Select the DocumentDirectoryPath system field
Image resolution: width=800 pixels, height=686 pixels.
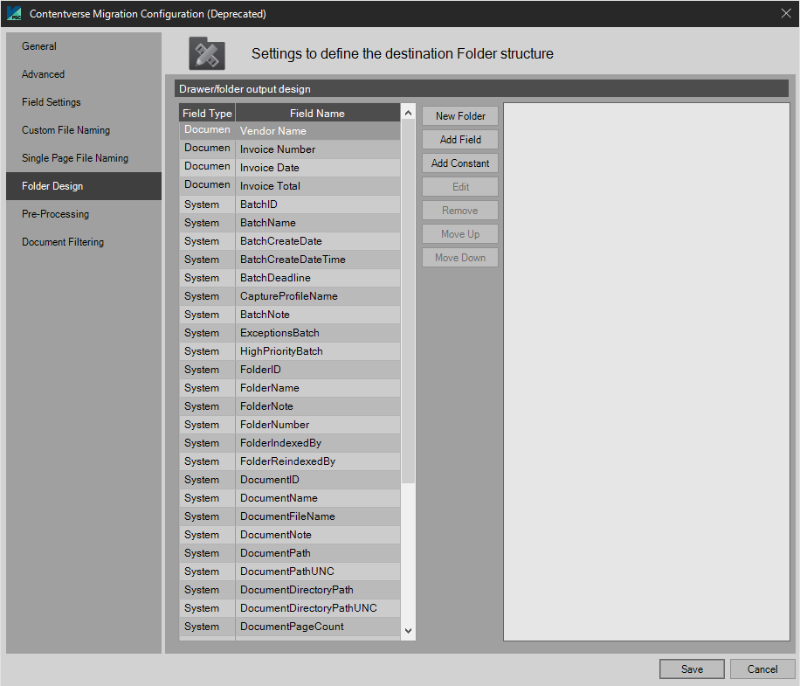coord(289,590)
